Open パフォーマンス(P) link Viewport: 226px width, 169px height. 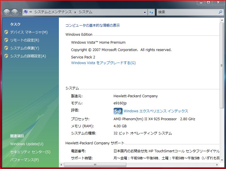click(24, 160)
